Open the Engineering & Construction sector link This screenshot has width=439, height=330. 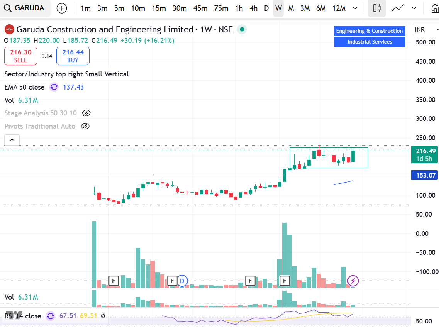tap(369, 31)
